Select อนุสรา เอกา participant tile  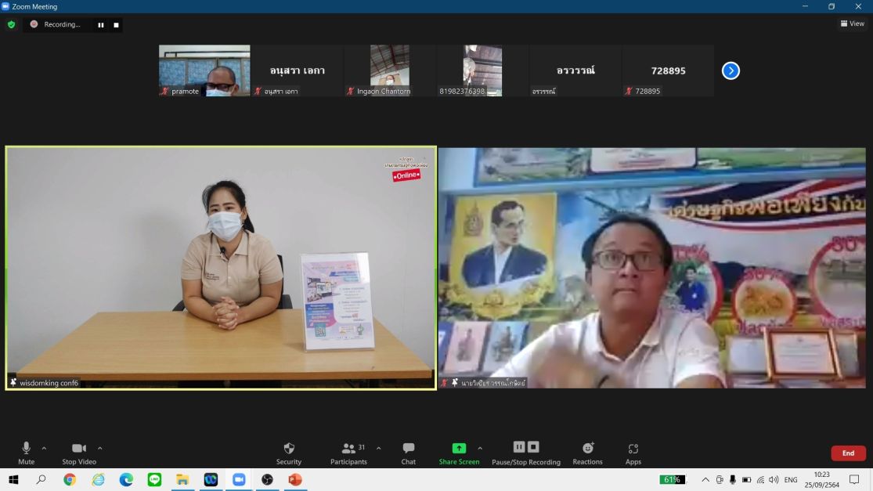(x=298, y=70)
